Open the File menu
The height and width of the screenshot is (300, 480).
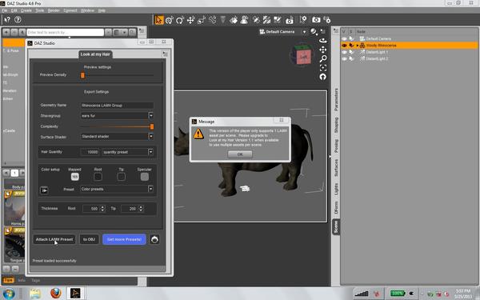point(5,10)
